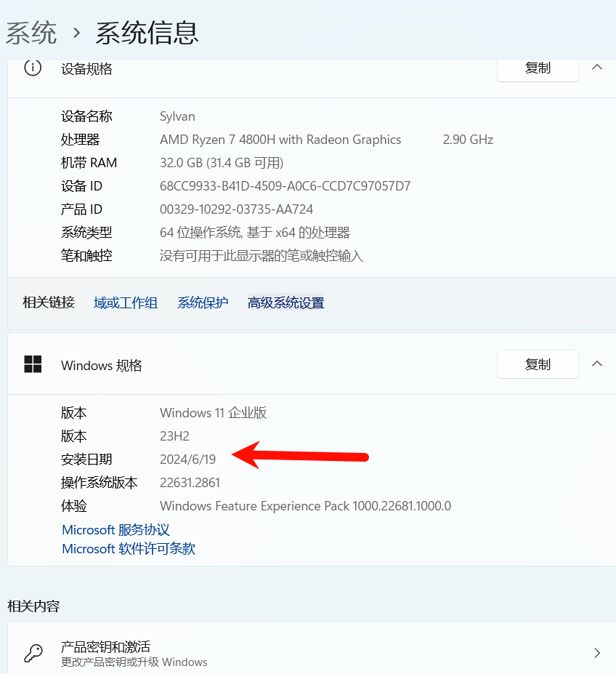The width and height of the screenshot is (616, 674).
Task: Copy Windows specs with Windows 规格 复制 button
Action: (x=538, y=364)
